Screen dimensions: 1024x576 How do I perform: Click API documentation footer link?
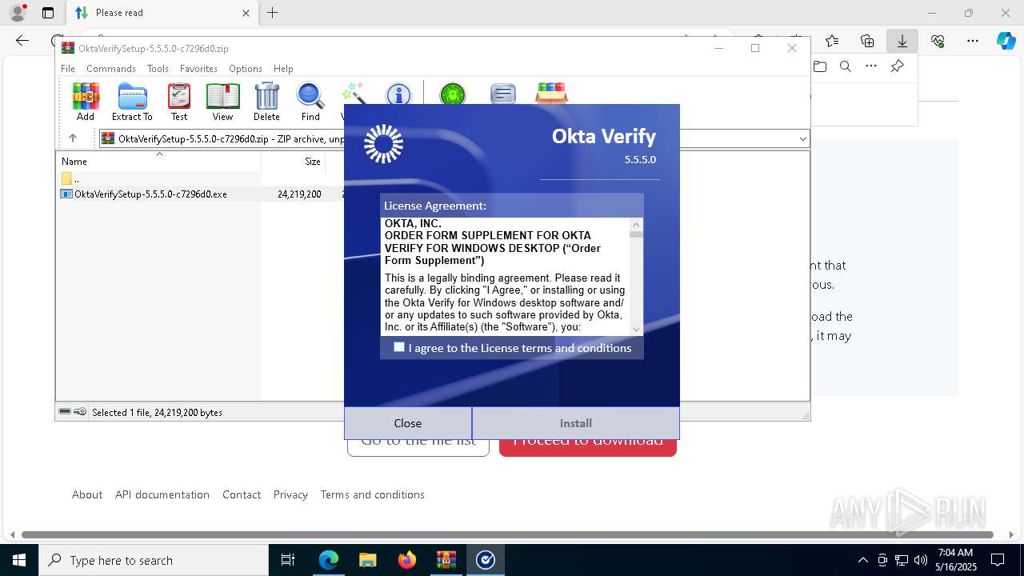click(x=162, y=494)
